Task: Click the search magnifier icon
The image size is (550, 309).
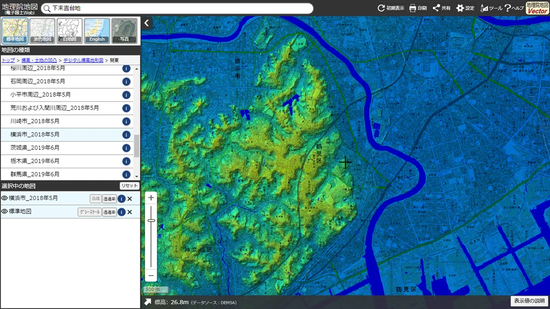Action: tap(46, 8)
